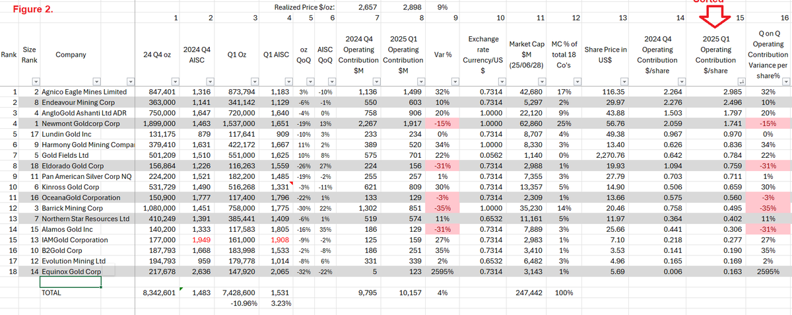This screenshot has width=792, height=315.
Task: Select the Realized Price $/oz: label cell
Action: point(305,7)
